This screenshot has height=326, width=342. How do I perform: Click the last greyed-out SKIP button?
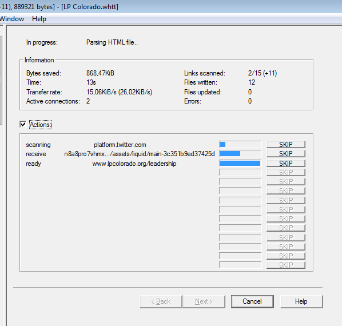pos(286,265)
